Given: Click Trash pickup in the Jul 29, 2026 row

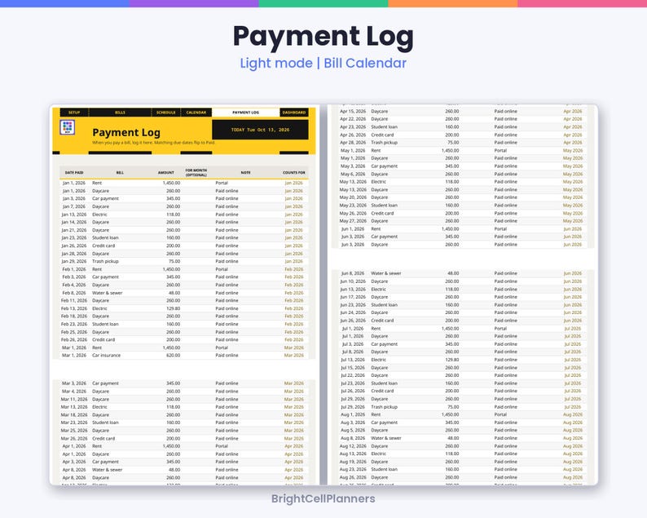Looking at the screenshot, I should (x=384, y=407).
